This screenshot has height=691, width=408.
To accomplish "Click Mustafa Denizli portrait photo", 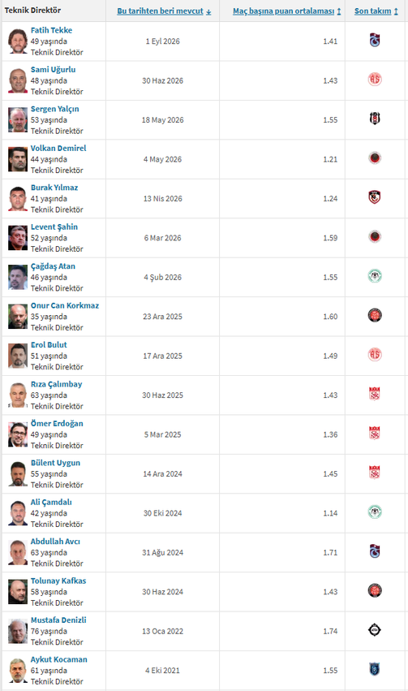I will [18, 631].
